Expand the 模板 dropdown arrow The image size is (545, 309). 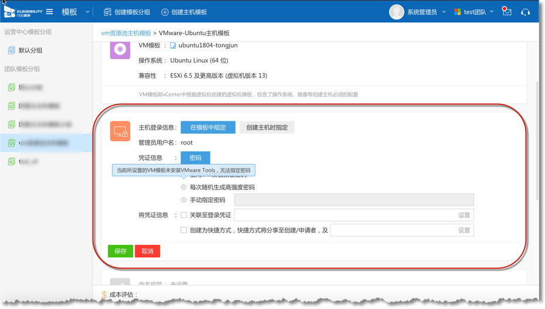click(x=88, y=12)
